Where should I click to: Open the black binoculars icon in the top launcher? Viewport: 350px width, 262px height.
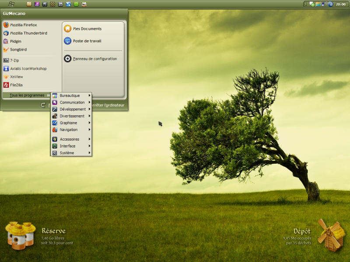45,4
